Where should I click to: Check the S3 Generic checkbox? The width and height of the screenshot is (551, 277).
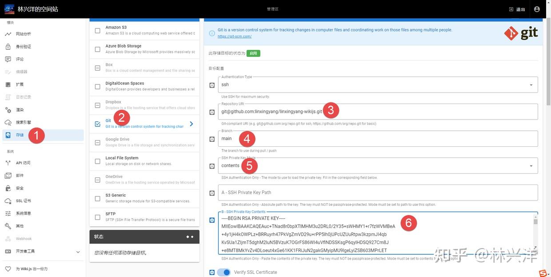pyautogui.click(x=98, y=199)
